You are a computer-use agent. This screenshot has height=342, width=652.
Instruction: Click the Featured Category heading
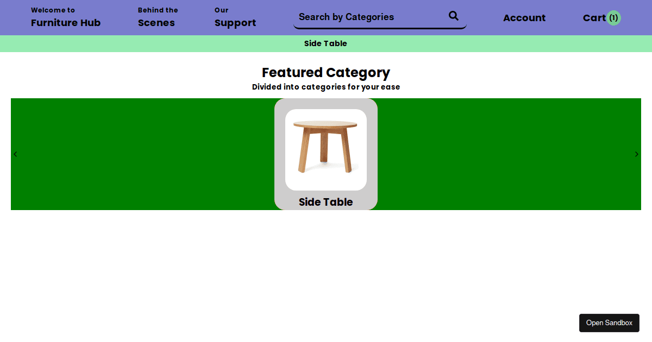coord(326,72)
